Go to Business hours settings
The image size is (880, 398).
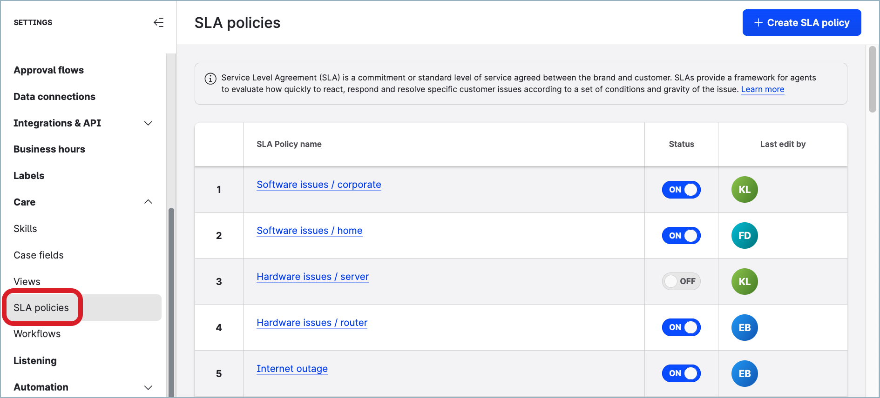point(49,149)
